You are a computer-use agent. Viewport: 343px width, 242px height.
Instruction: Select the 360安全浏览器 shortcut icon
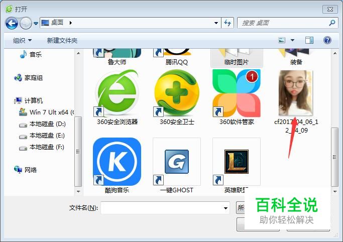(x=117, y=93)
